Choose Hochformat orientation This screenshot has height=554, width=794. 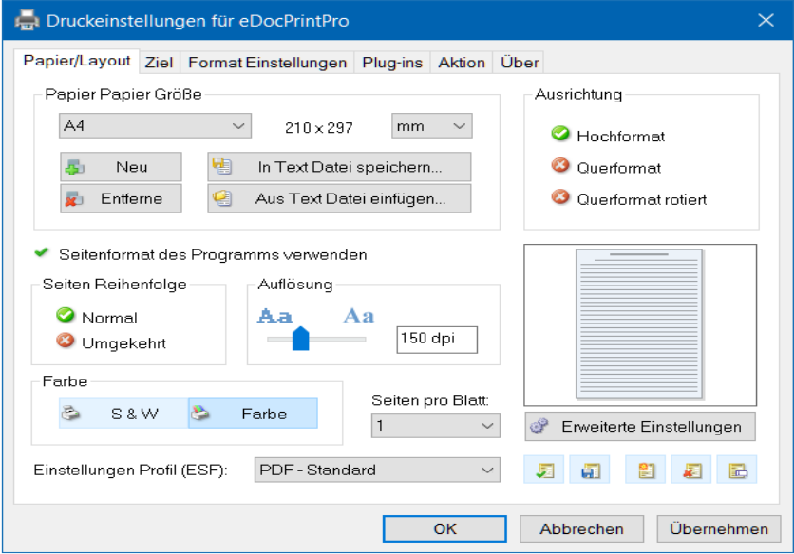click(x=608, y=136)
